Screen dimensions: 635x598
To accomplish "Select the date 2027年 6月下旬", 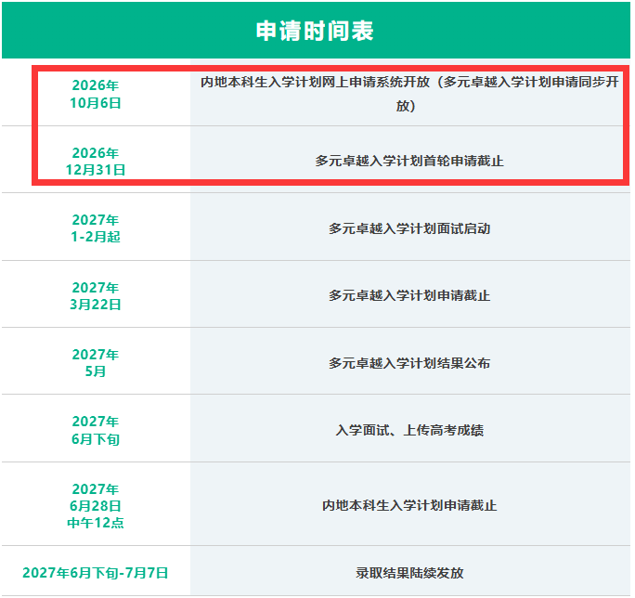I will [96, 430].
